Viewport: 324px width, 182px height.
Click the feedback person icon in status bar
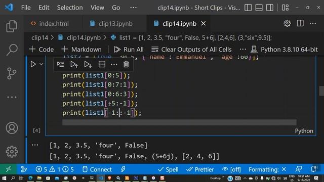point(299,169)
